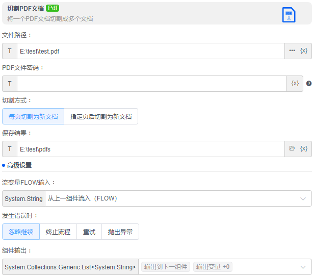
Task: Click the 切割PDF文档 title text
Action: pyautogui.click(x=25, y=9)
